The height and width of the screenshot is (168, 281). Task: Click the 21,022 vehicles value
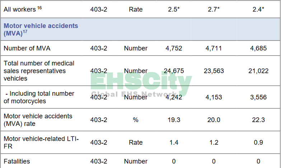(258, 71)
